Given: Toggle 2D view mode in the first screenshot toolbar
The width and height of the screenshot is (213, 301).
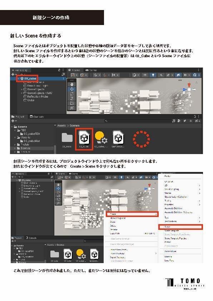Looking at the screenshot, I should tap(145, 75).
